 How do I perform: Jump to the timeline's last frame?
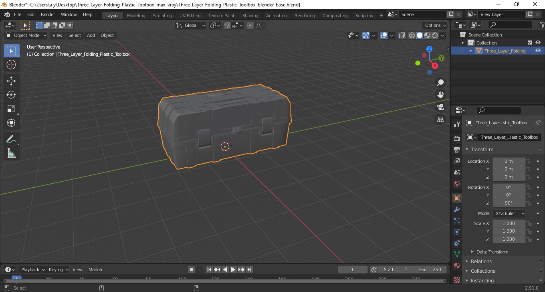249,270
